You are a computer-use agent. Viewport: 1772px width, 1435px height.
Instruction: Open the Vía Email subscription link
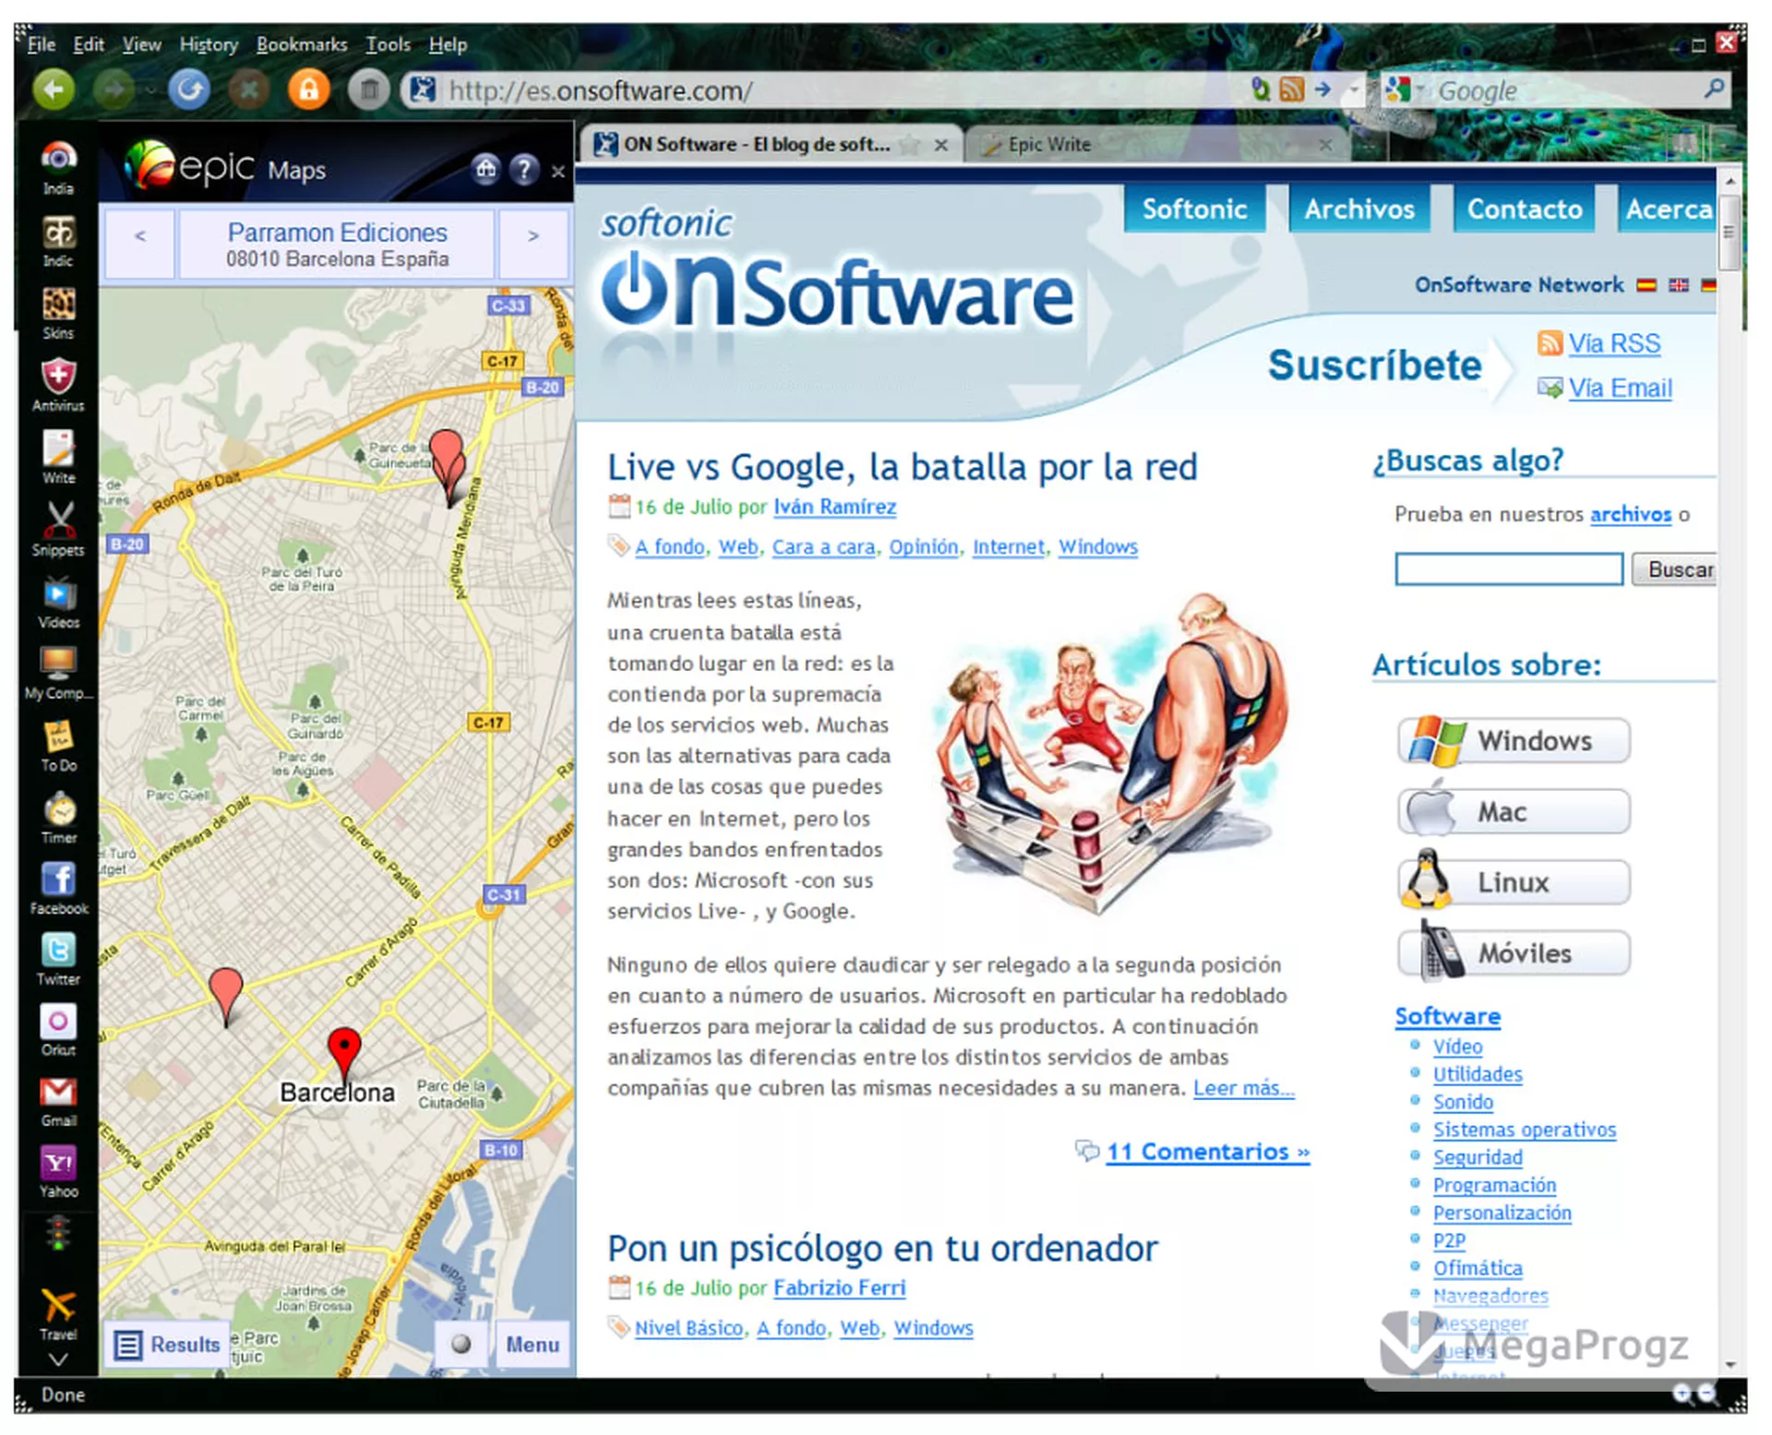click(x=1620, y=388)
